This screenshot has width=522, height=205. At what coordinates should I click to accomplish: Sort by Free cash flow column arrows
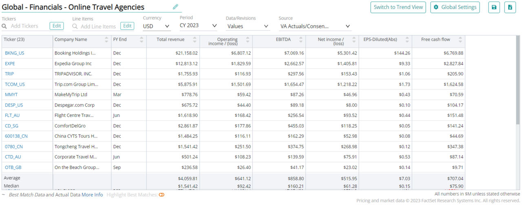click(x=460, y=39)
